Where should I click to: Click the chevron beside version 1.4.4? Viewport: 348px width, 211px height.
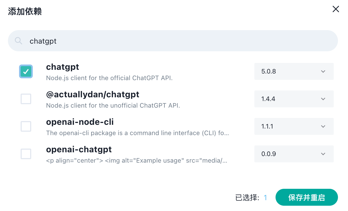[x=323, y=99]
